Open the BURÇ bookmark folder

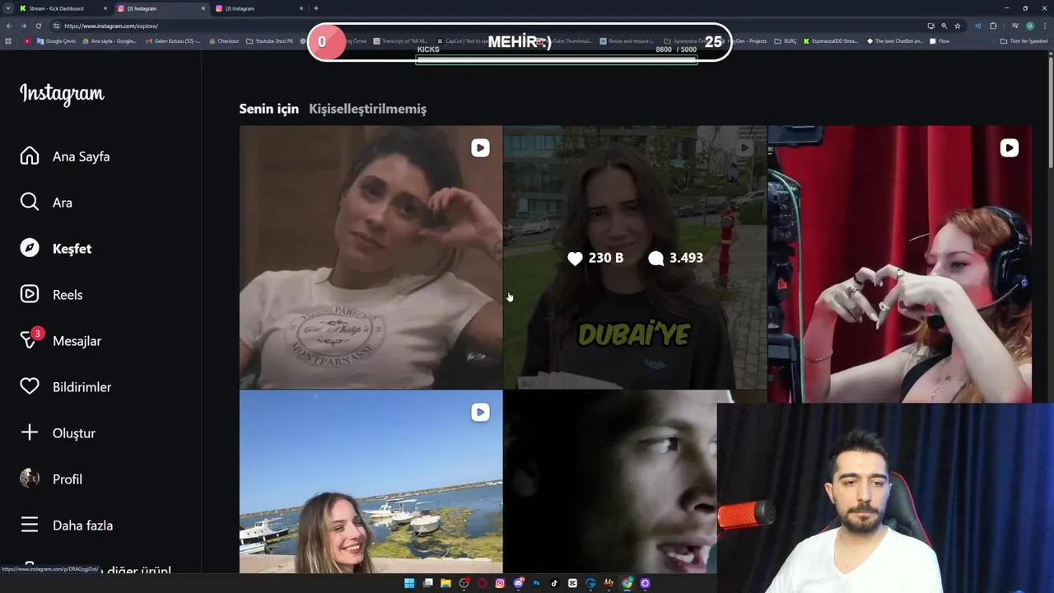pyautogui.click(x=786, y=41)
